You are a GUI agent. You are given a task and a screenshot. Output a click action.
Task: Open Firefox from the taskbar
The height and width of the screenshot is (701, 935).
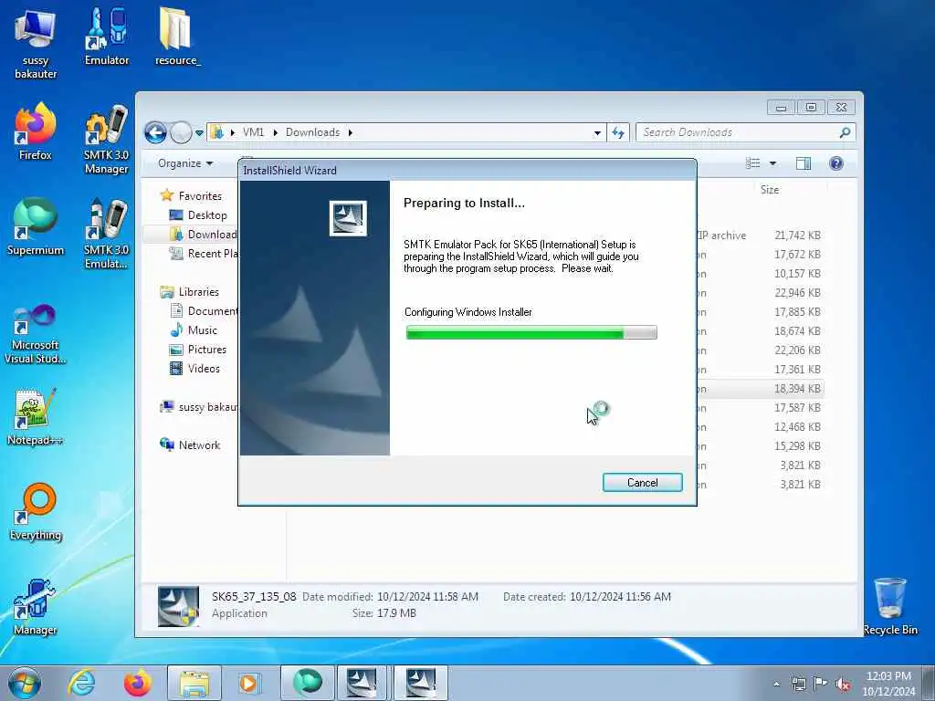tap(137, 683)
